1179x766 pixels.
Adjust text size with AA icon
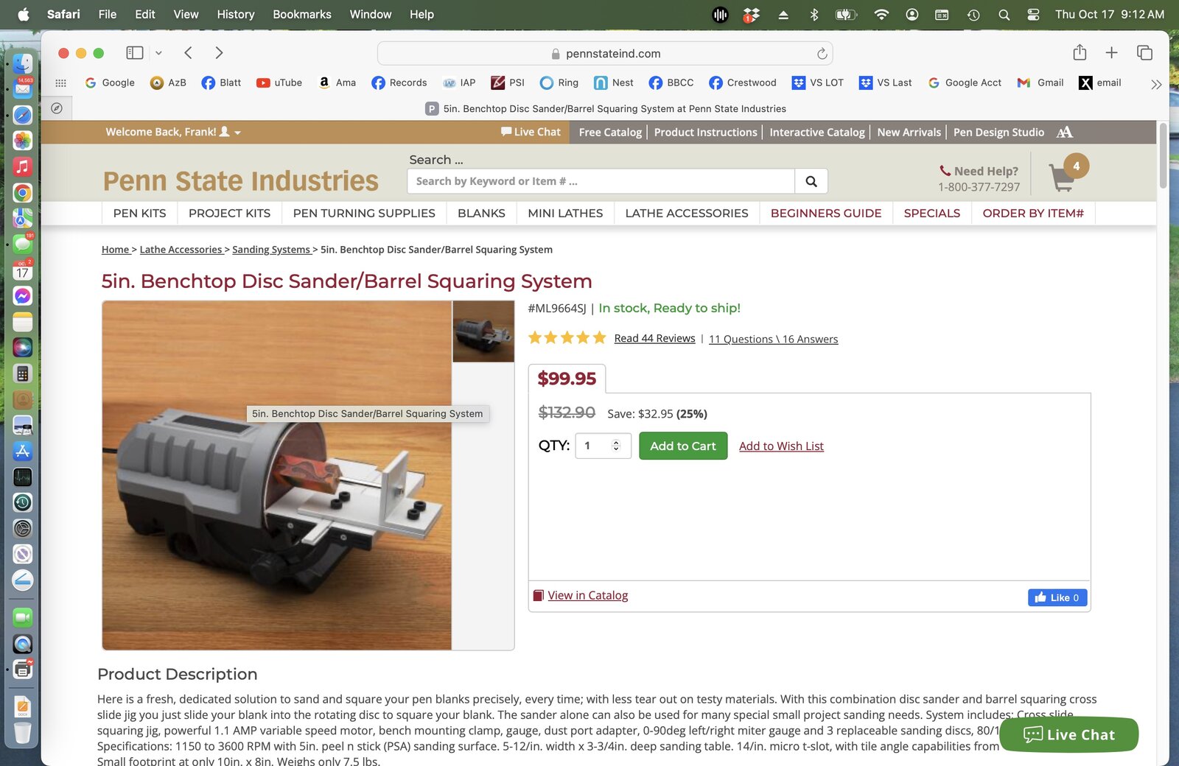tap(1064, 132)
